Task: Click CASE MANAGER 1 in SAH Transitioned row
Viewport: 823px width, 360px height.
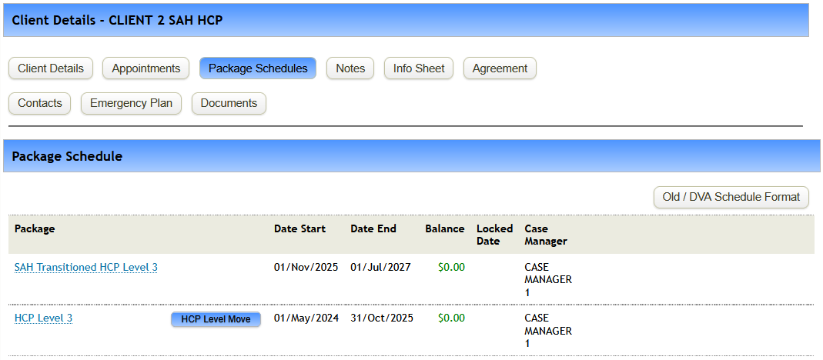Action: [x=548, y=280]
